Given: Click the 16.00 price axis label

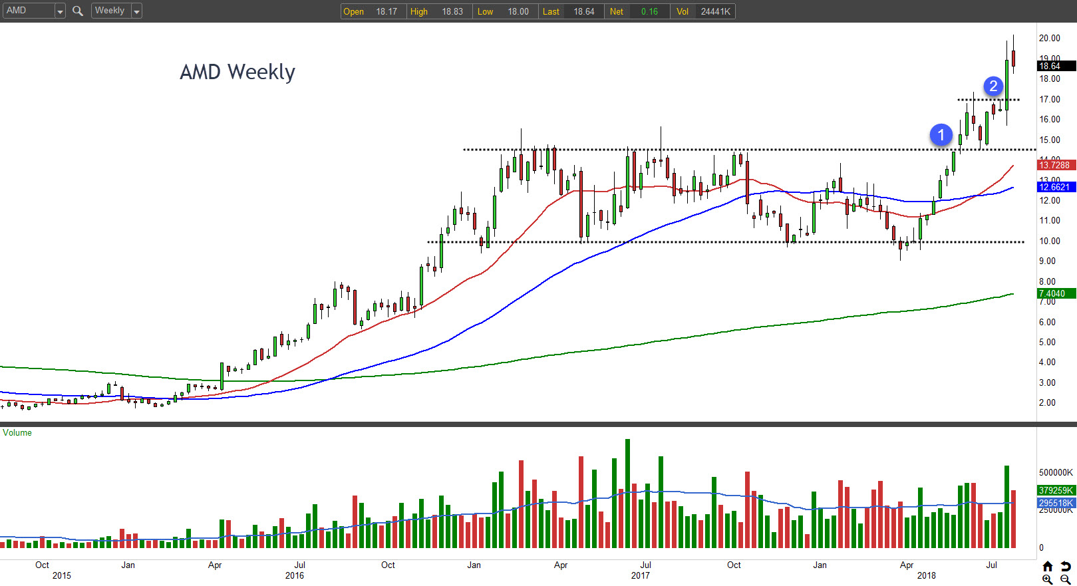Looking at the screenshot, I should (1050, 119).
